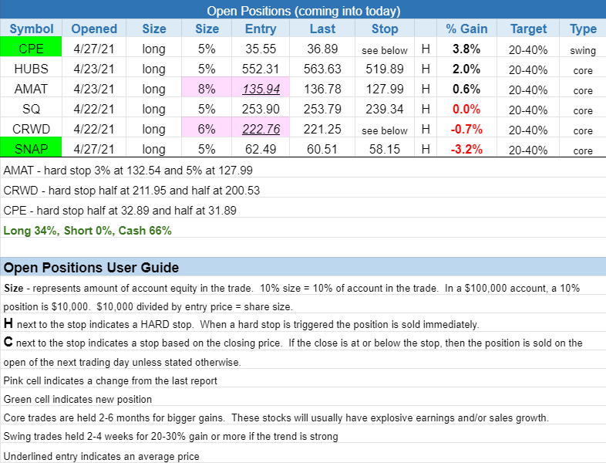Screen dimensions: 606x463
Task: Click the SNAP stop value 58.15
Action: coord(385,149)
